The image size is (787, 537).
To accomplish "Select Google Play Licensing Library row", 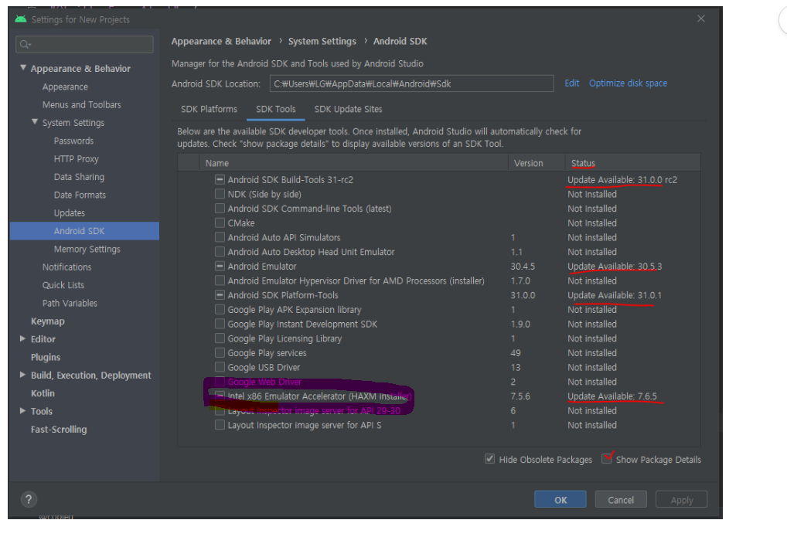I will (x=439, y=338).
